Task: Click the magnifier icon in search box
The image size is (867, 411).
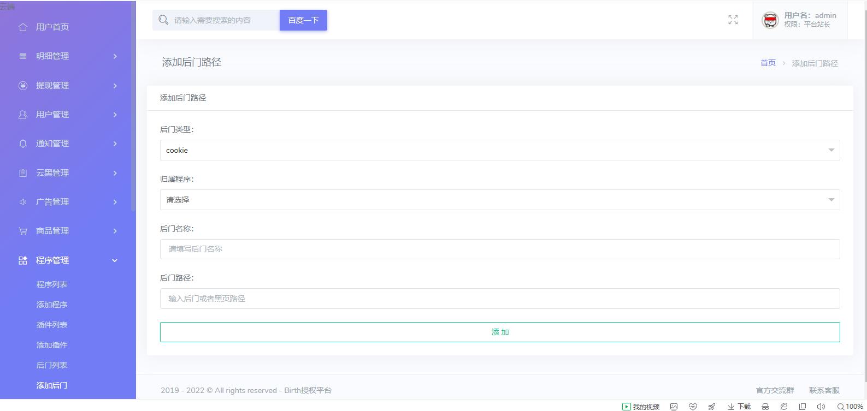Action: (163, 20)
